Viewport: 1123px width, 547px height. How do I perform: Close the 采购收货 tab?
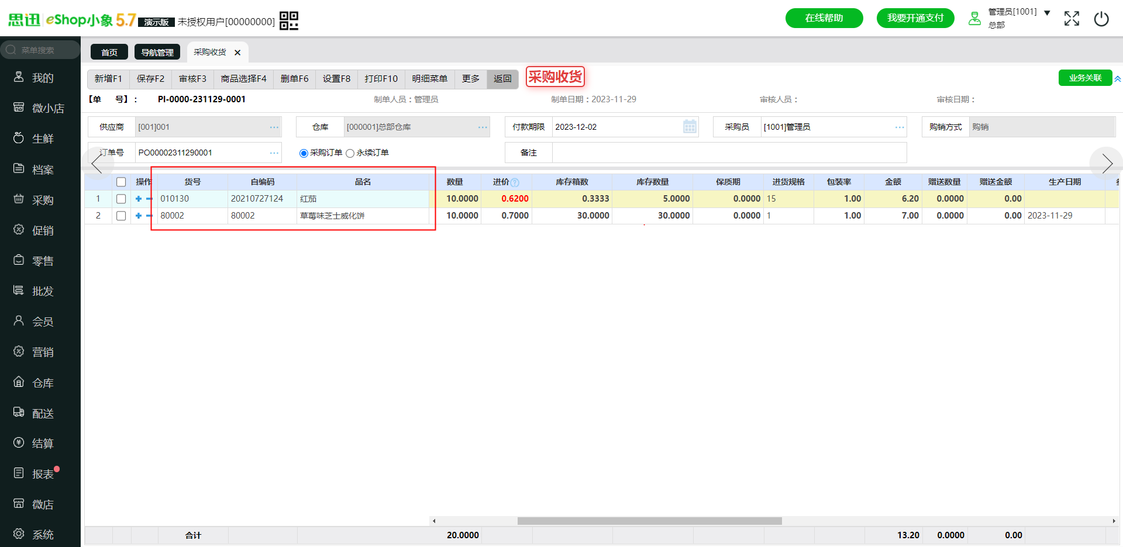pyautogui.click(x=237, y=53)
